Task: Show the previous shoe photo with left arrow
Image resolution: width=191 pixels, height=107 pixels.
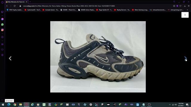Action: 10,58
